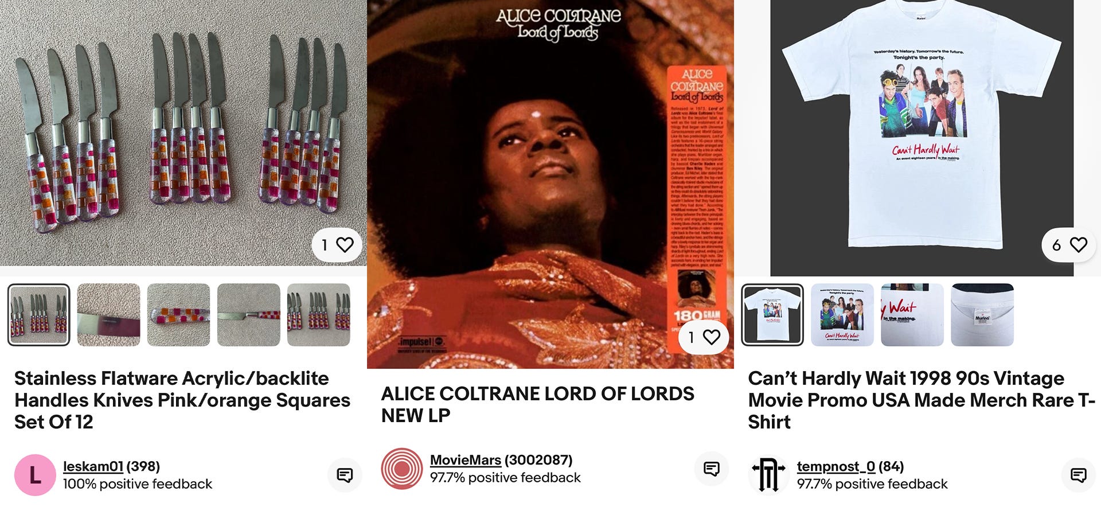1101x507 pixels.
Task: Add the knives set to watchlist with heart
Action: [x=337, y=245]
